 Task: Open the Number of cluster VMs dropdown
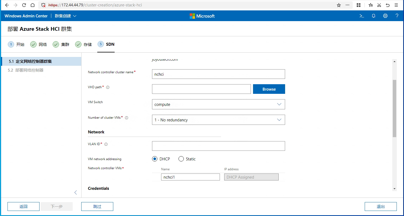(219, 120)
